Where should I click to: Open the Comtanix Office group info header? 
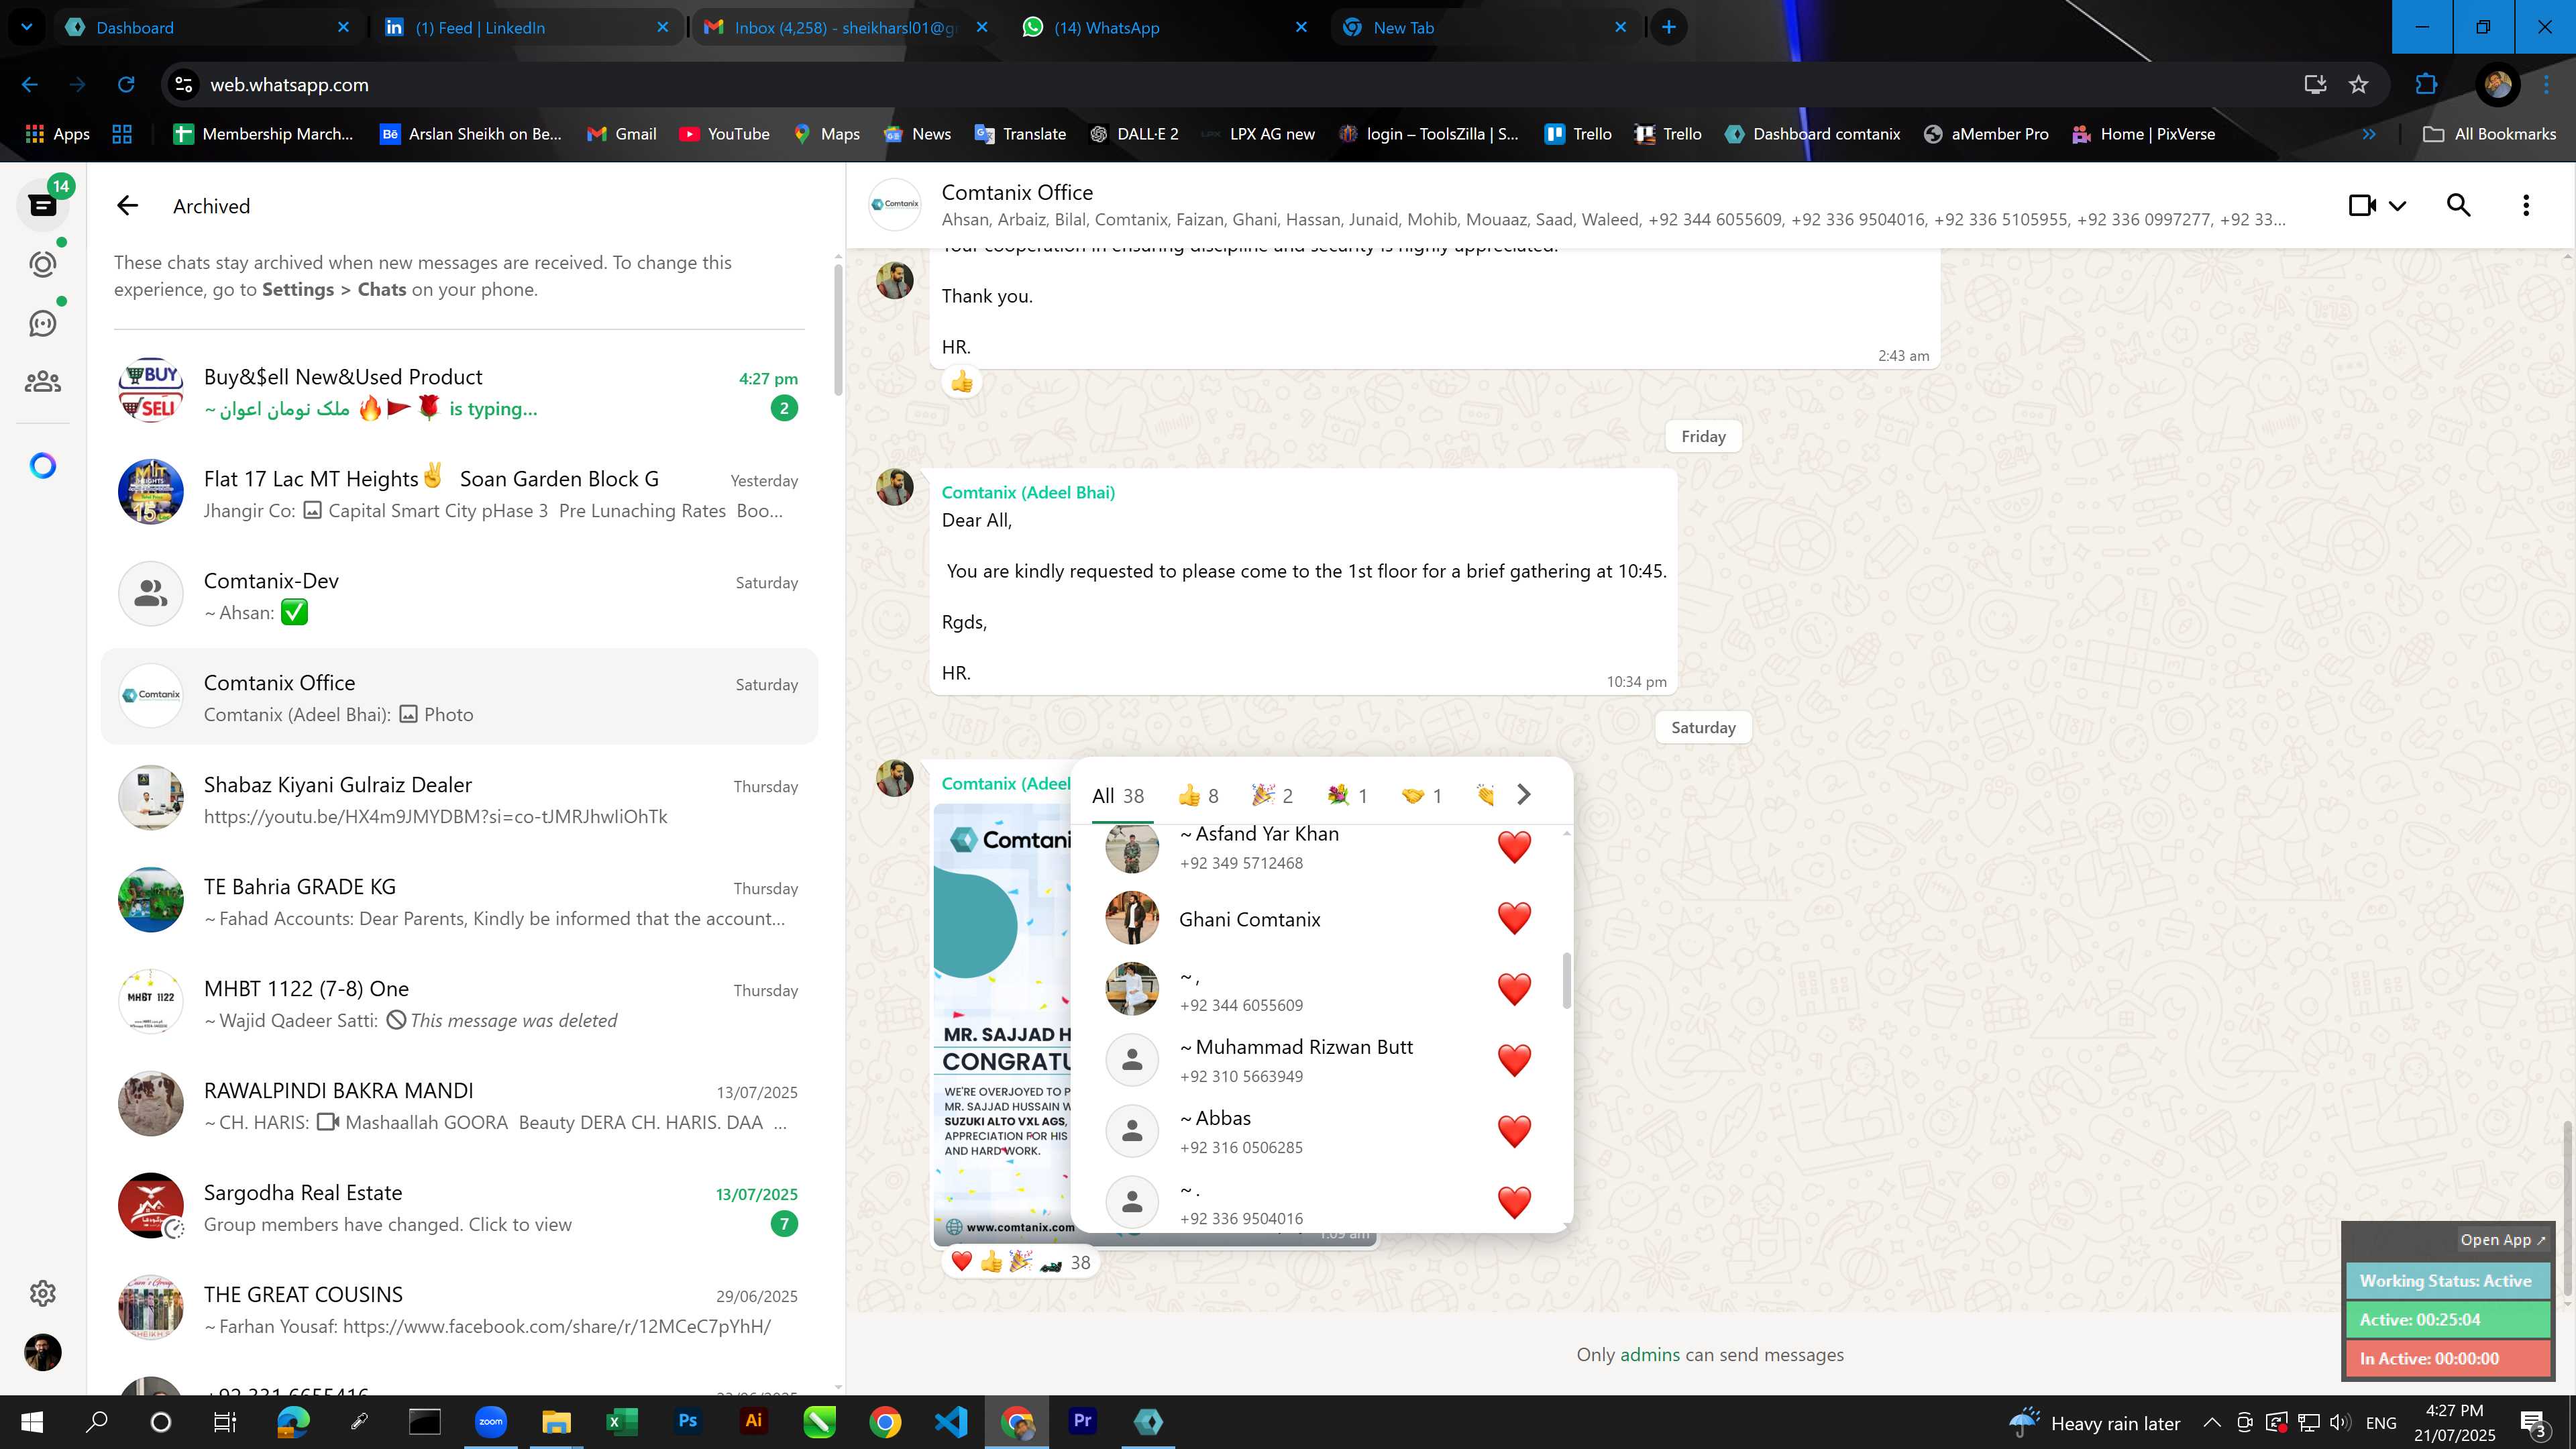click(x=1612, y=206)
